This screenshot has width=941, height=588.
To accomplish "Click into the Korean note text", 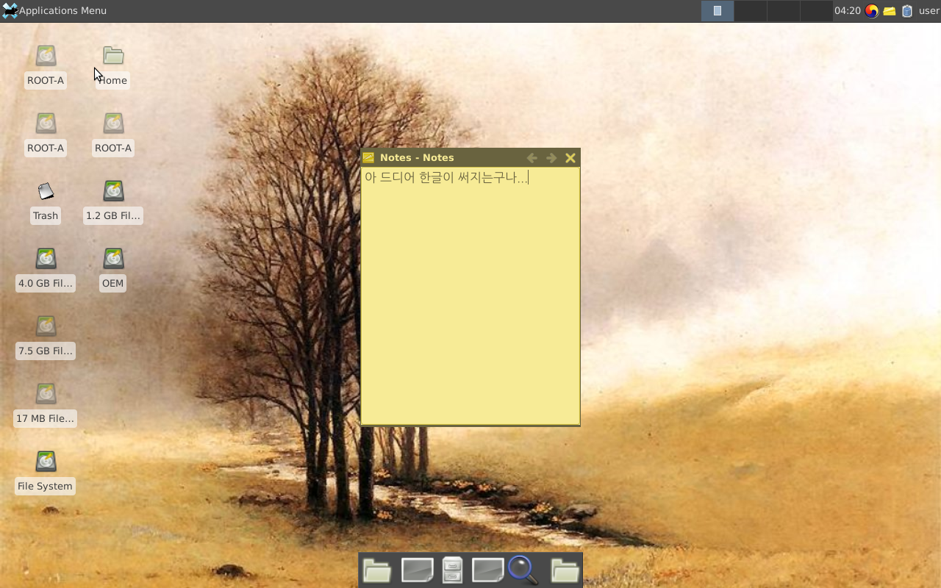I will click(x=446, y=177).
